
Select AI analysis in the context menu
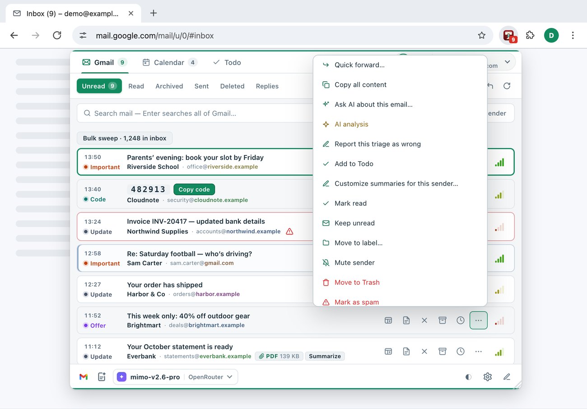pyautogui.click(x=400, y=124)
